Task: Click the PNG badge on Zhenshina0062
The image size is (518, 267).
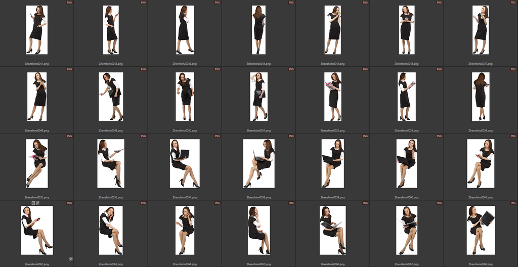Action: pyautogui.click(x=69, y=203)
